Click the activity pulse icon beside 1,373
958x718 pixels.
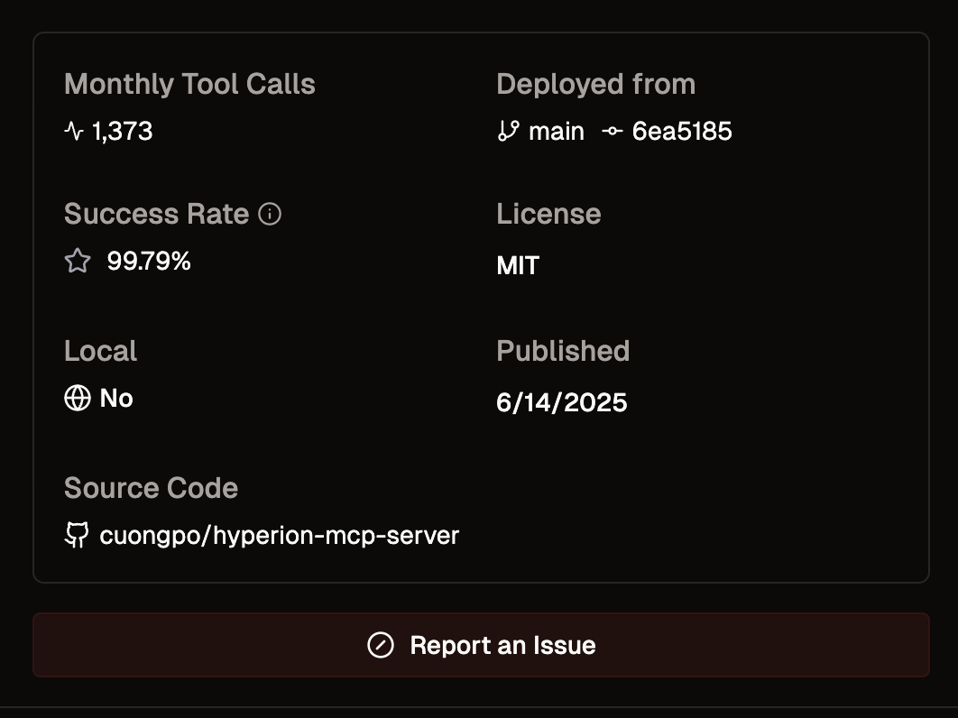pos(74,132)
